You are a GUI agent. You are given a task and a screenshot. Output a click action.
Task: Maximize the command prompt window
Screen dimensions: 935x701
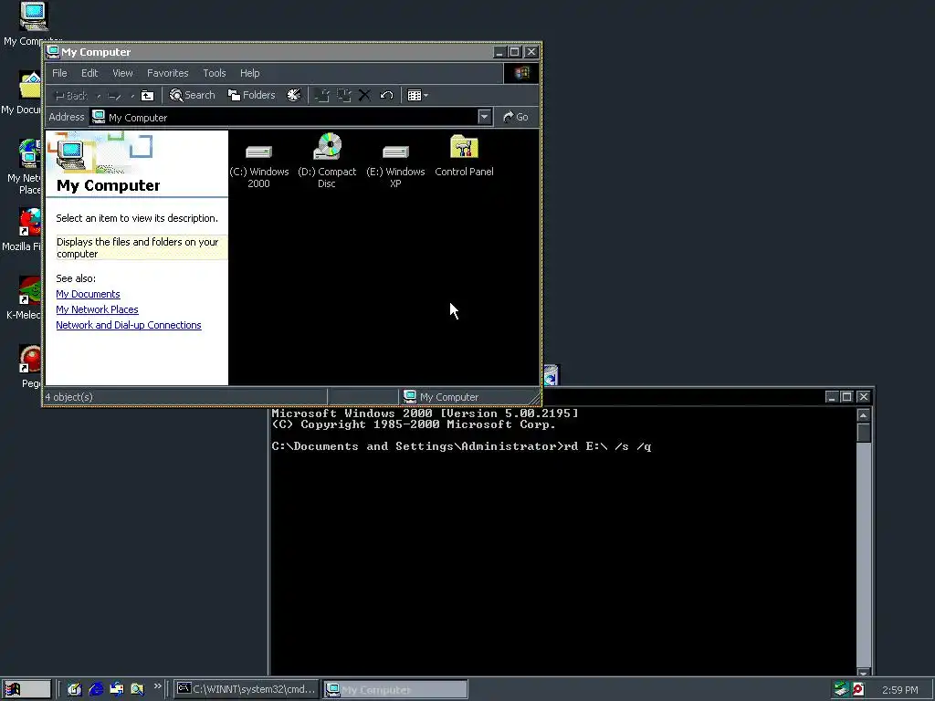click(x=846, y=396)
